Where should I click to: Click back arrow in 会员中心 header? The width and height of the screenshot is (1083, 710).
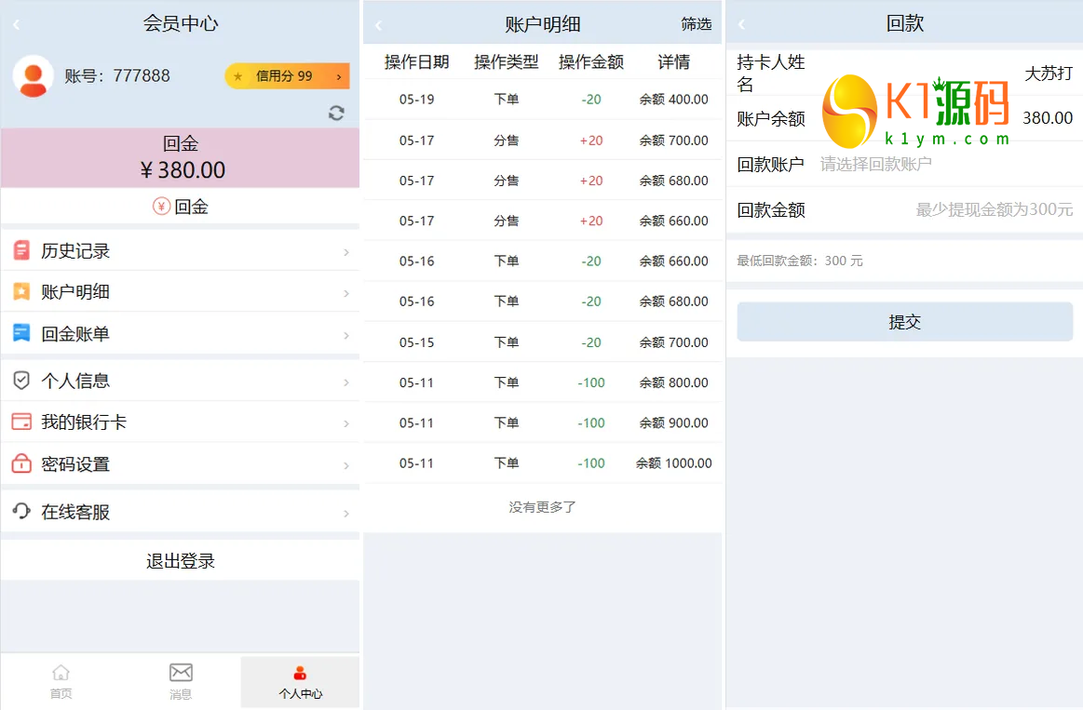tap(17, 25)
